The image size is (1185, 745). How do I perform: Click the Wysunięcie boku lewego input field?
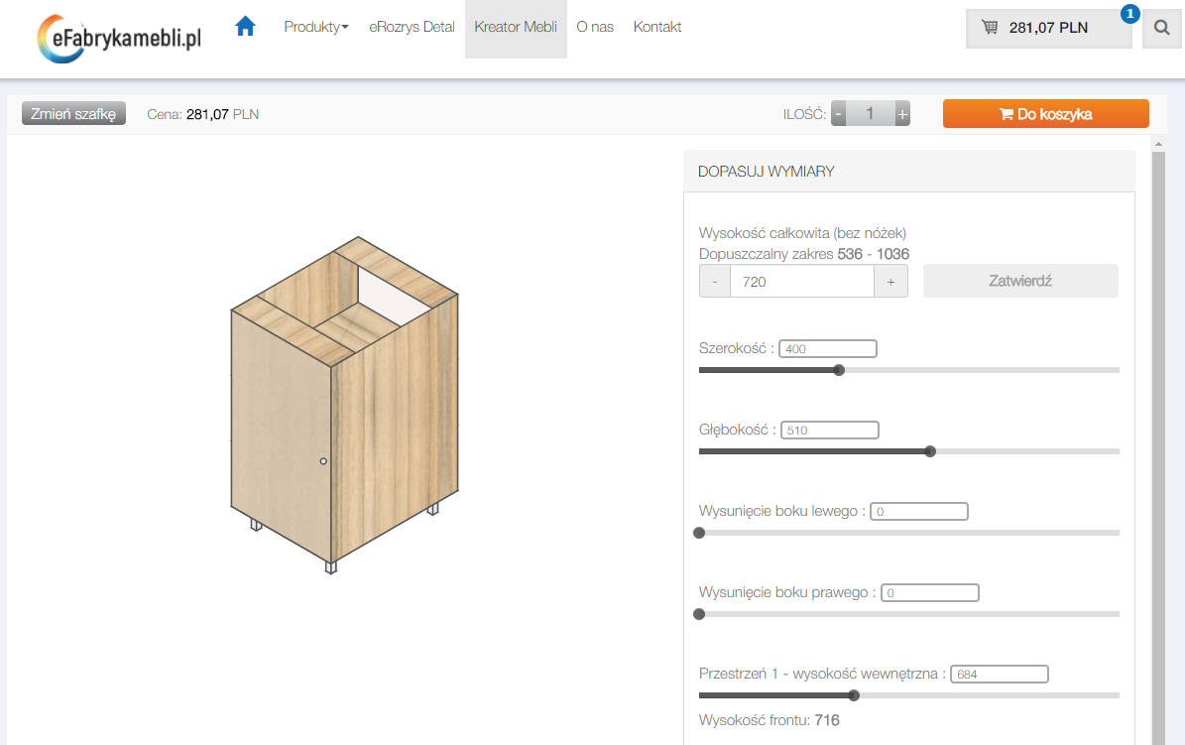918,512
